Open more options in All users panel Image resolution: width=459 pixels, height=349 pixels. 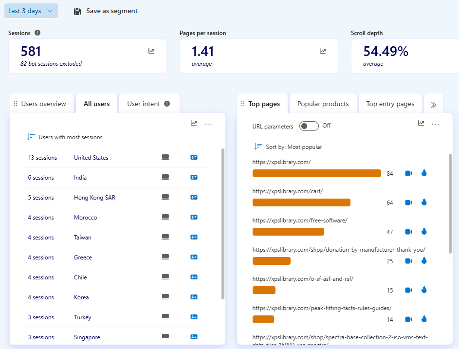pos(208,124)
